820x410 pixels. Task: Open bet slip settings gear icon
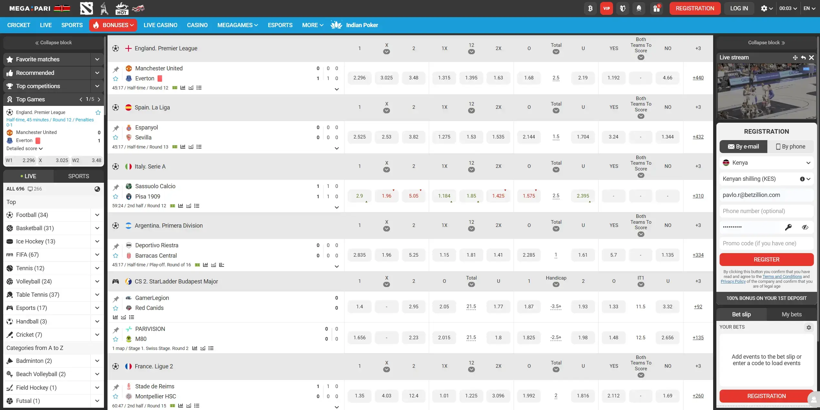click(x=808, y=327)
